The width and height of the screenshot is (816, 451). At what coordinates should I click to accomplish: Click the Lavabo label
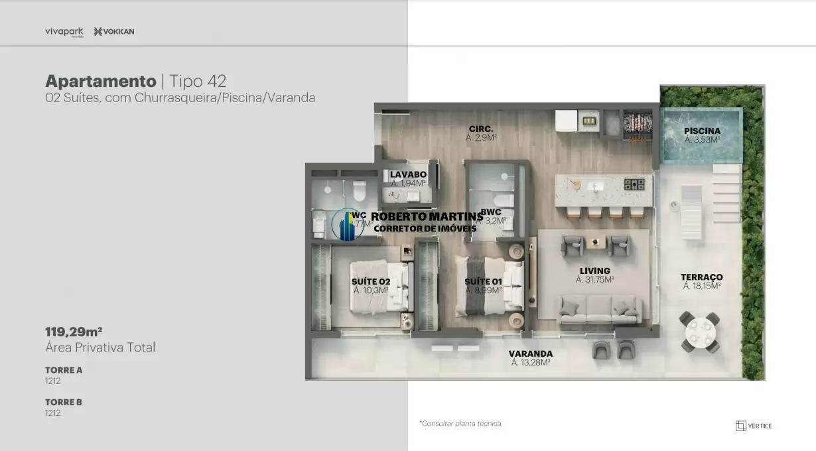[x=408, y=175]
